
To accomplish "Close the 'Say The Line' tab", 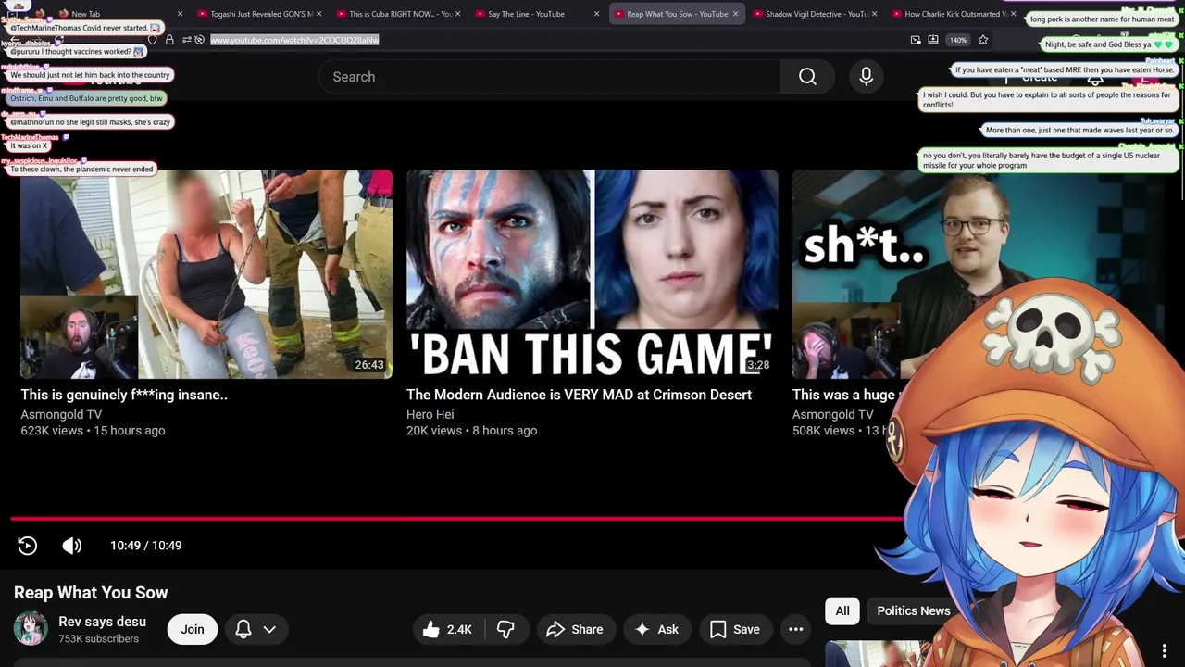I will (x=596, y=14).
